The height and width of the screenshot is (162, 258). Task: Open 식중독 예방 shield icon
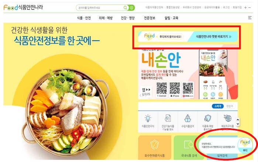click(x=208, y=118)
